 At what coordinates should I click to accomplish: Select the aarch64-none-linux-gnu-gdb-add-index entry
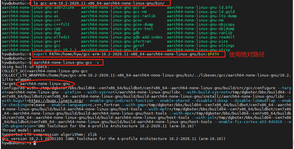121,37
